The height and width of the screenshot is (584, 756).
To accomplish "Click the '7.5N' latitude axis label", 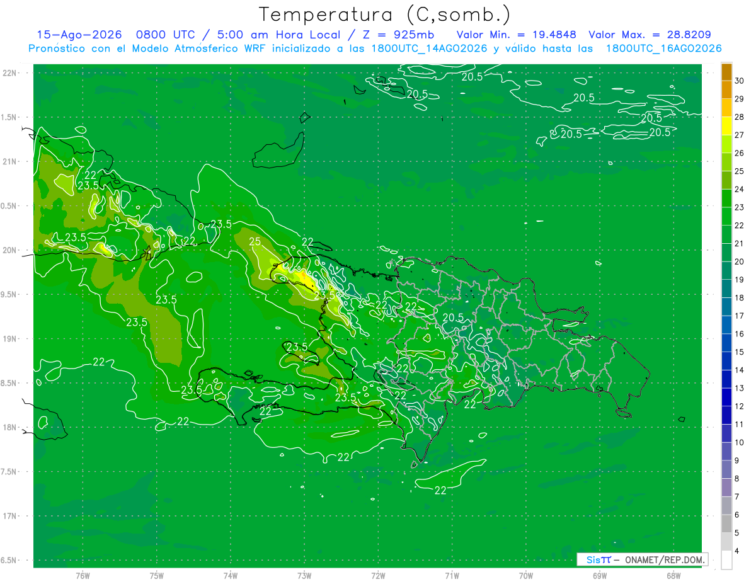I will (x=9, y=472).
